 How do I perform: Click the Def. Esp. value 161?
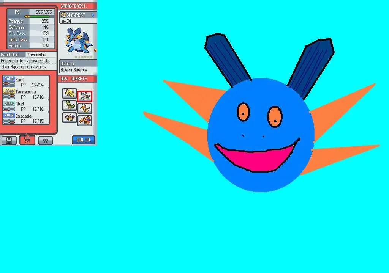45,39
